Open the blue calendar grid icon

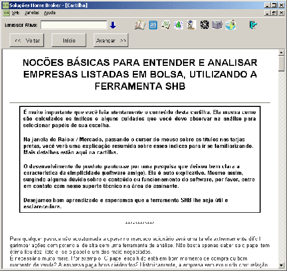click(153, 25)
